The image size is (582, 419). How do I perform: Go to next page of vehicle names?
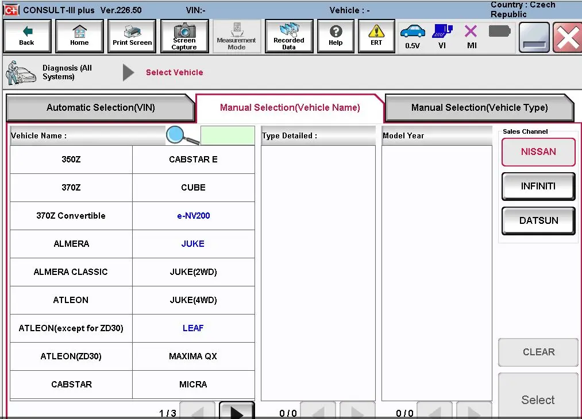click(x=237, y=410)
